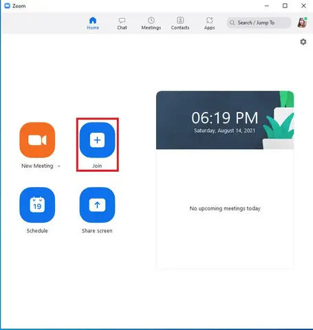Expand the New Meeting options arrow

(x=58, y=166)
